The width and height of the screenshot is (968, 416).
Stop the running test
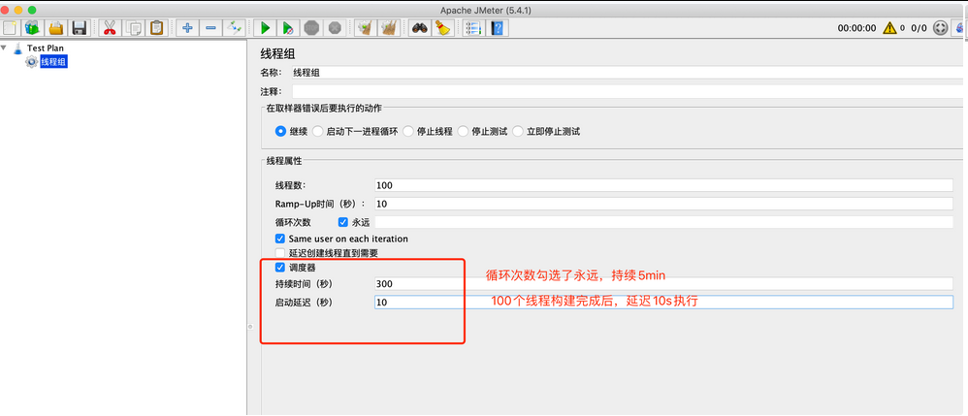click(311, 28)
